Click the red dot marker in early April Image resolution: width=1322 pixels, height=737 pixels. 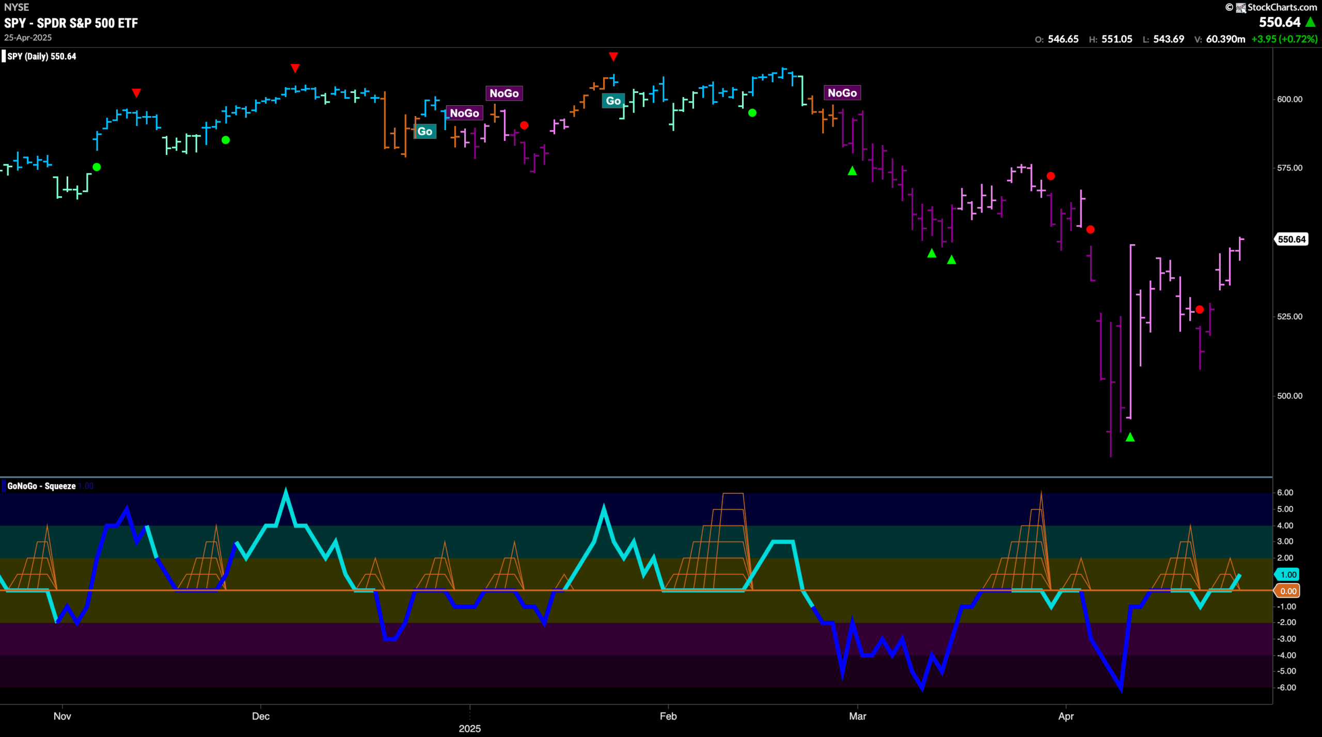click(1090, 230)
